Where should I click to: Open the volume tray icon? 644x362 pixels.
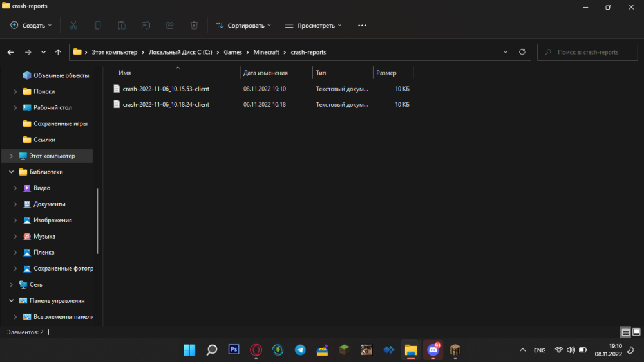[571, 350]
